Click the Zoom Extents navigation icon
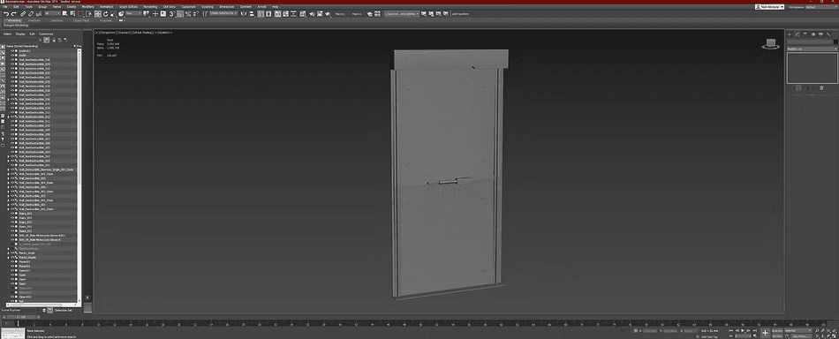 (828, 330)
